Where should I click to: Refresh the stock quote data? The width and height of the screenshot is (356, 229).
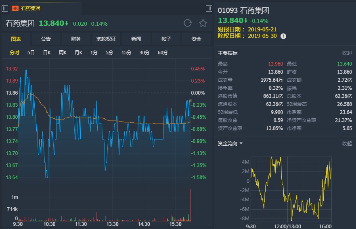pos(188,23)
